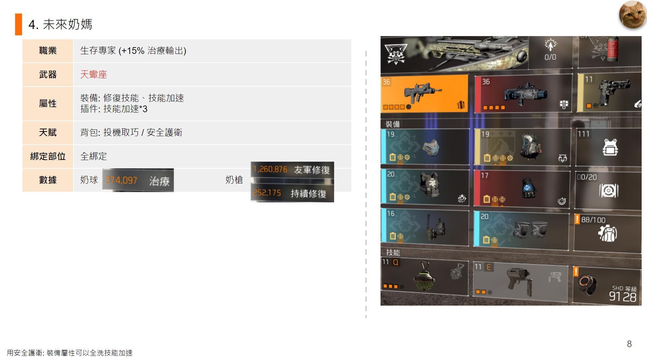This screenshot has width=647, height=364.
Task: Click the 374,097 治療 stat image
Action: click(138, 180)
